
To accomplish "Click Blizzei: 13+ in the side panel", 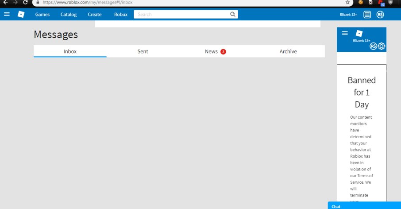I will [x=362, y=41].
